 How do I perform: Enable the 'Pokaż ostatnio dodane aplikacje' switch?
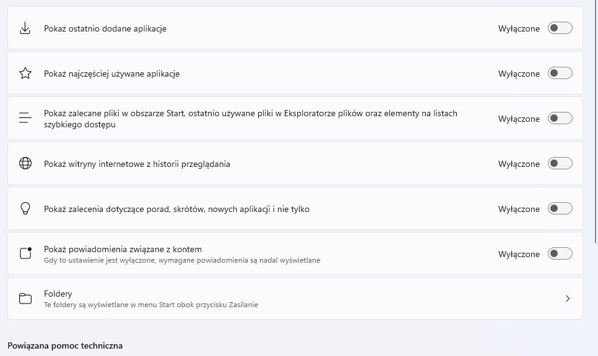[560, 28]
